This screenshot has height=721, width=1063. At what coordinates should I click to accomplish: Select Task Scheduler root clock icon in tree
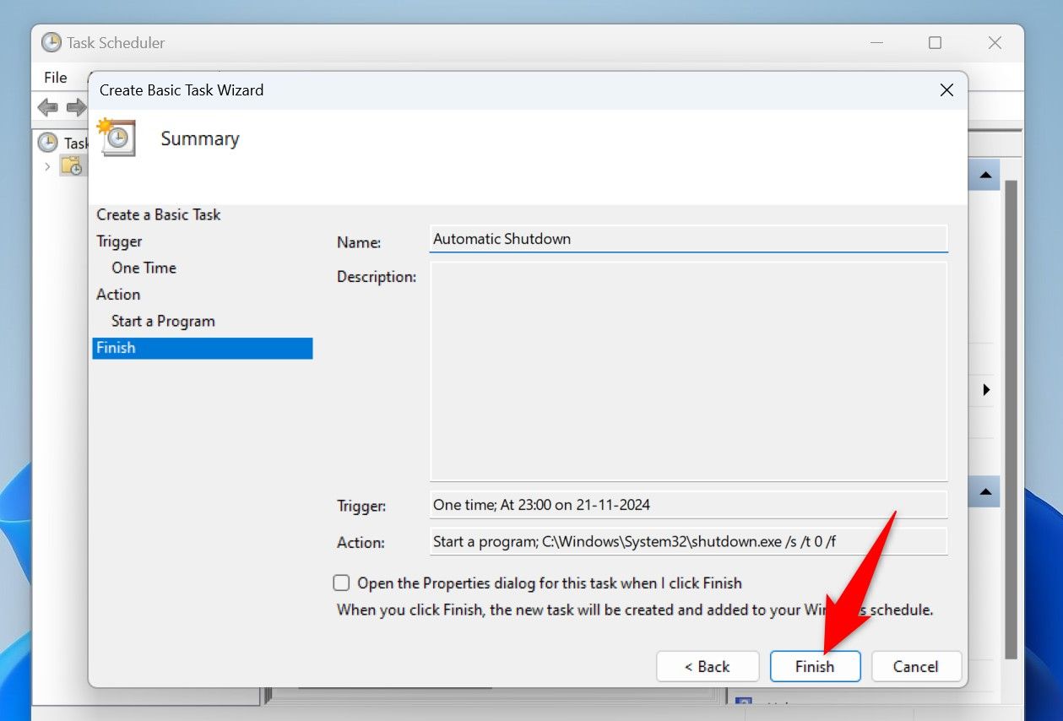coord(48,143)
